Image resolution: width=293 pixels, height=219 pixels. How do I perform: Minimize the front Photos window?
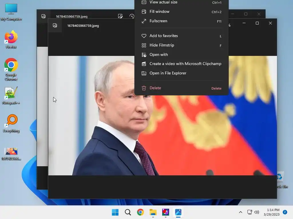[244, 23]
